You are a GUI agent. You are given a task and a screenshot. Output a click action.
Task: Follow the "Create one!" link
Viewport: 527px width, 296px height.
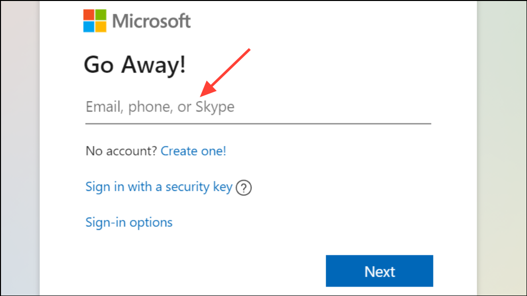pos(193,151)
